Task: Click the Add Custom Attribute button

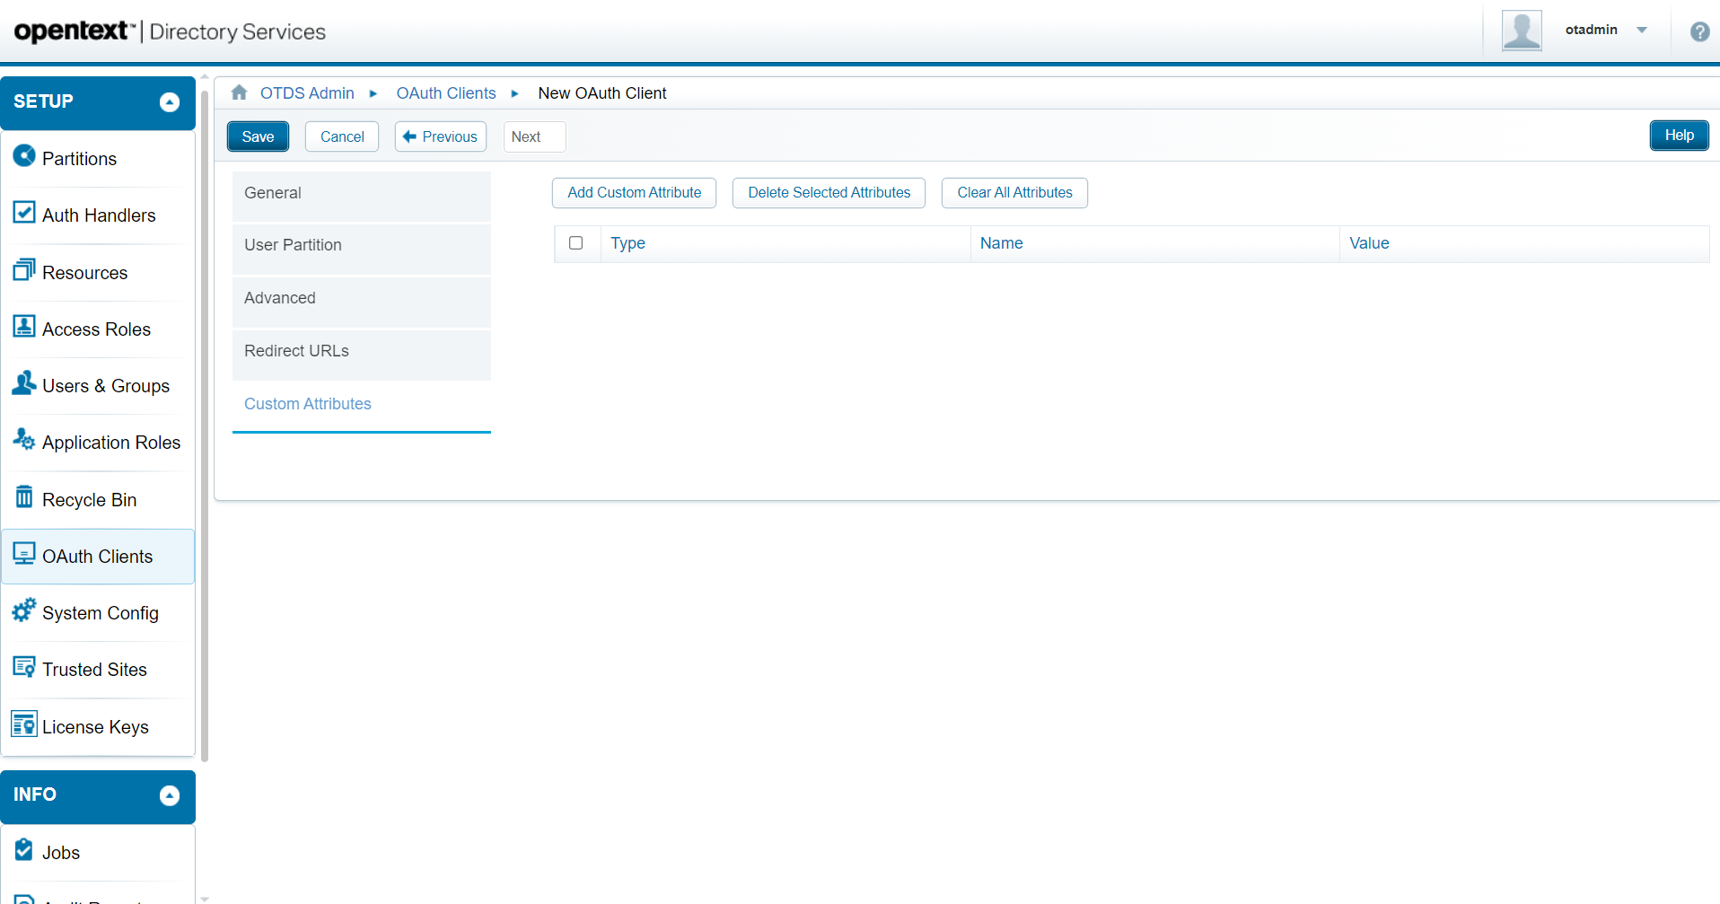Action: tap(634, 193)
